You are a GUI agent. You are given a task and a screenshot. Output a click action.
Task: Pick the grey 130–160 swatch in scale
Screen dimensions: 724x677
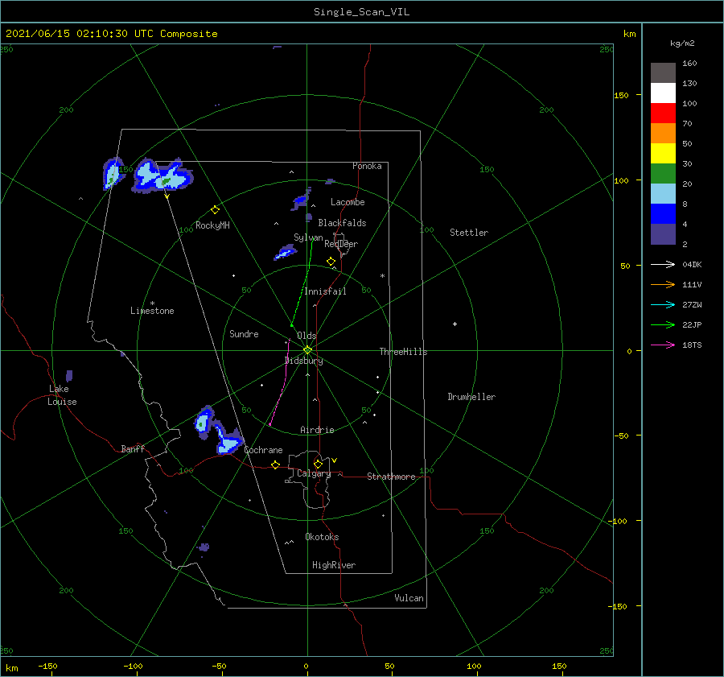coord(663,72)
